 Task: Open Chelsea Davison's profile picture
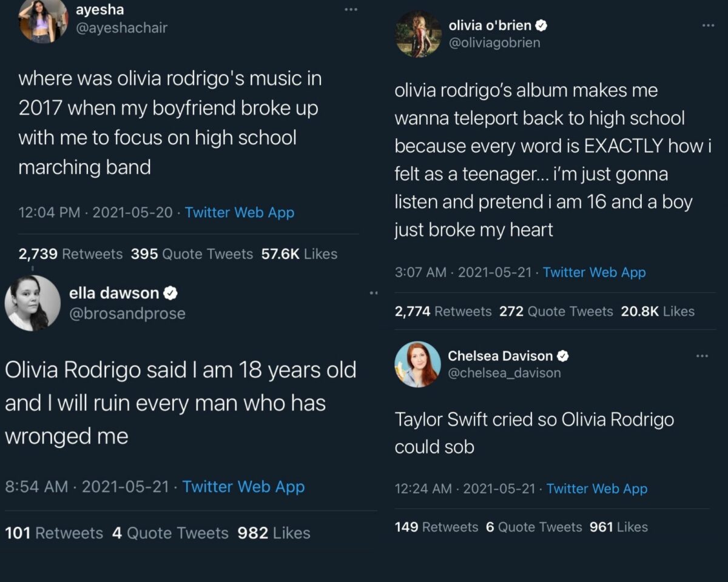tap(417, 364)
